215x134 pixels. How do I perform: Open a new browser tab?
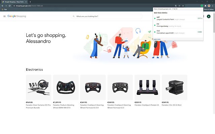30,2
